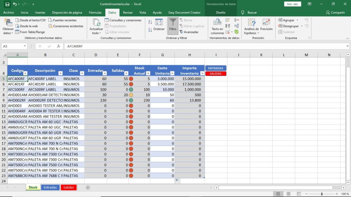Click the Previsión forecast sheet icon
351x197 pixels.
click(266, 25)
